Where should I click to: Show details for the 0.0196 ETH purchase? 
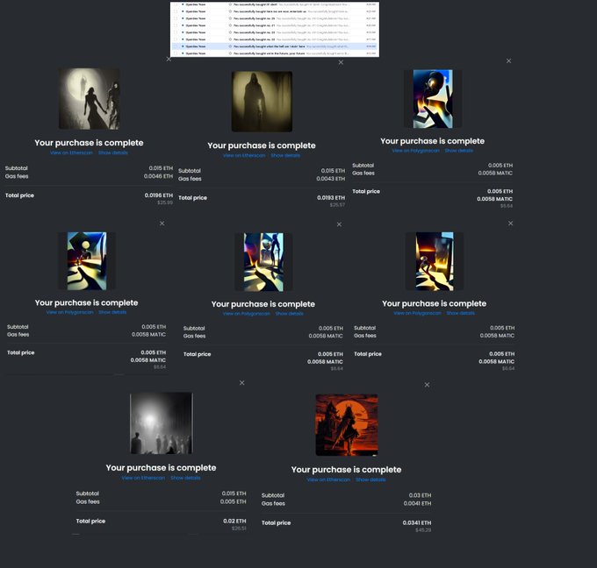(113, 153)
